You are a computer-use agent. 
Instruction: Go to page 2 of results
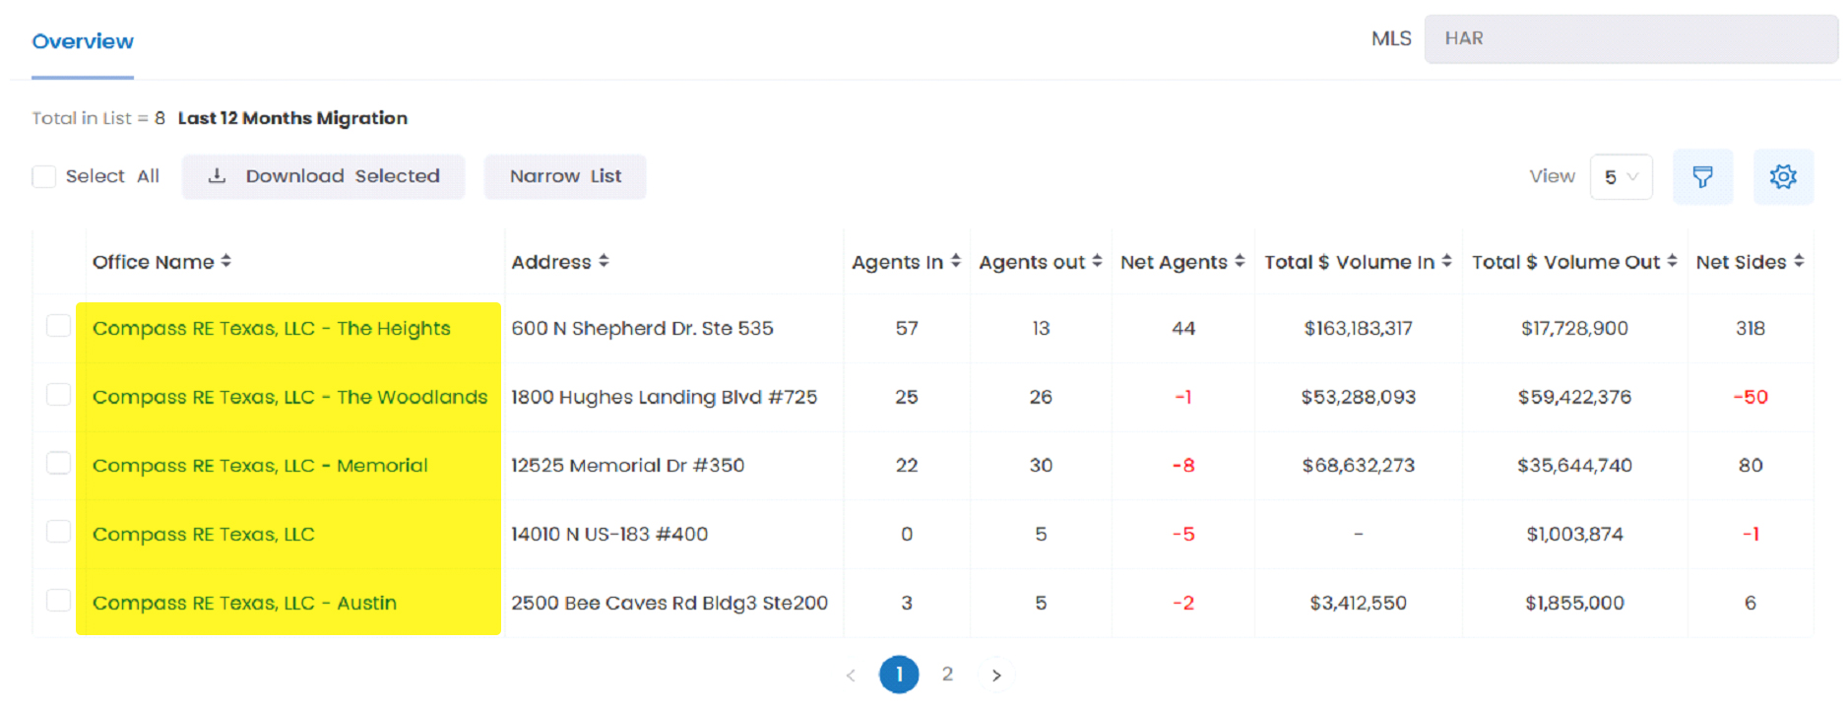(947, 675)
